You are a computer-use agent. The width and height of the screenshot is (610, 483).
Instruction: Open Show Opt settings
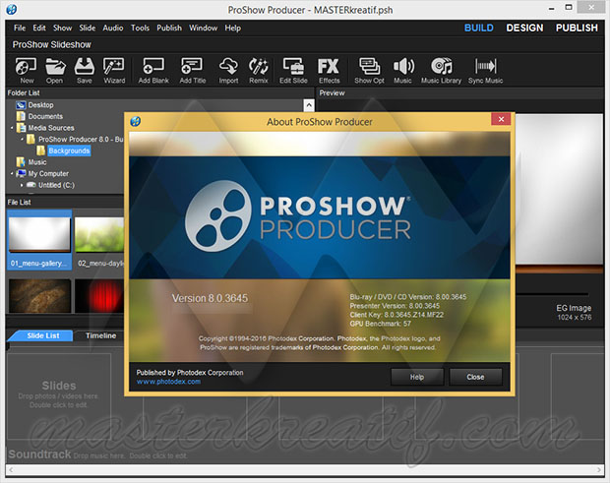[x=369, y=71]
